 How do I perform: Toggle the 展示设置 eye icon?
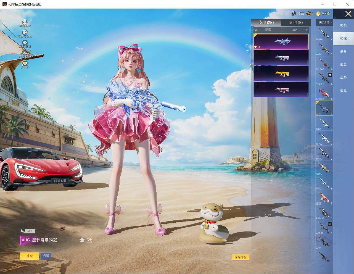point(25,43)
